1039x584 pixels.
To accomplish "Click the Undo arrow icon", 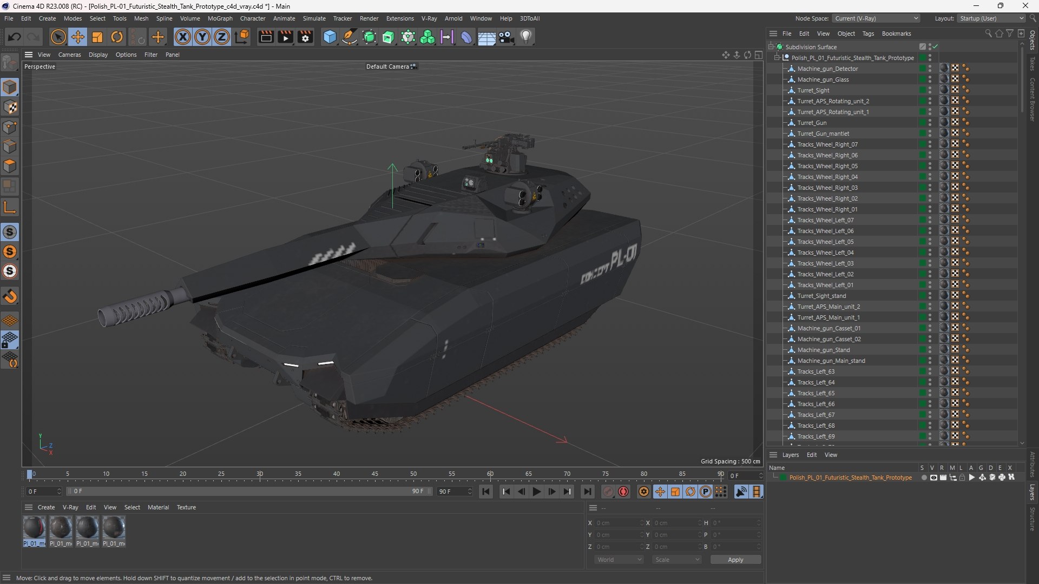I will tap(15, 37).
